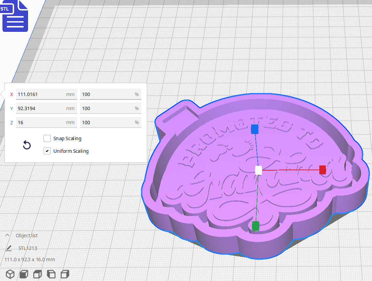Screen dimensions: 372x281
Task: Select the isometric view cube icon
Action: (x=10, y=274)
